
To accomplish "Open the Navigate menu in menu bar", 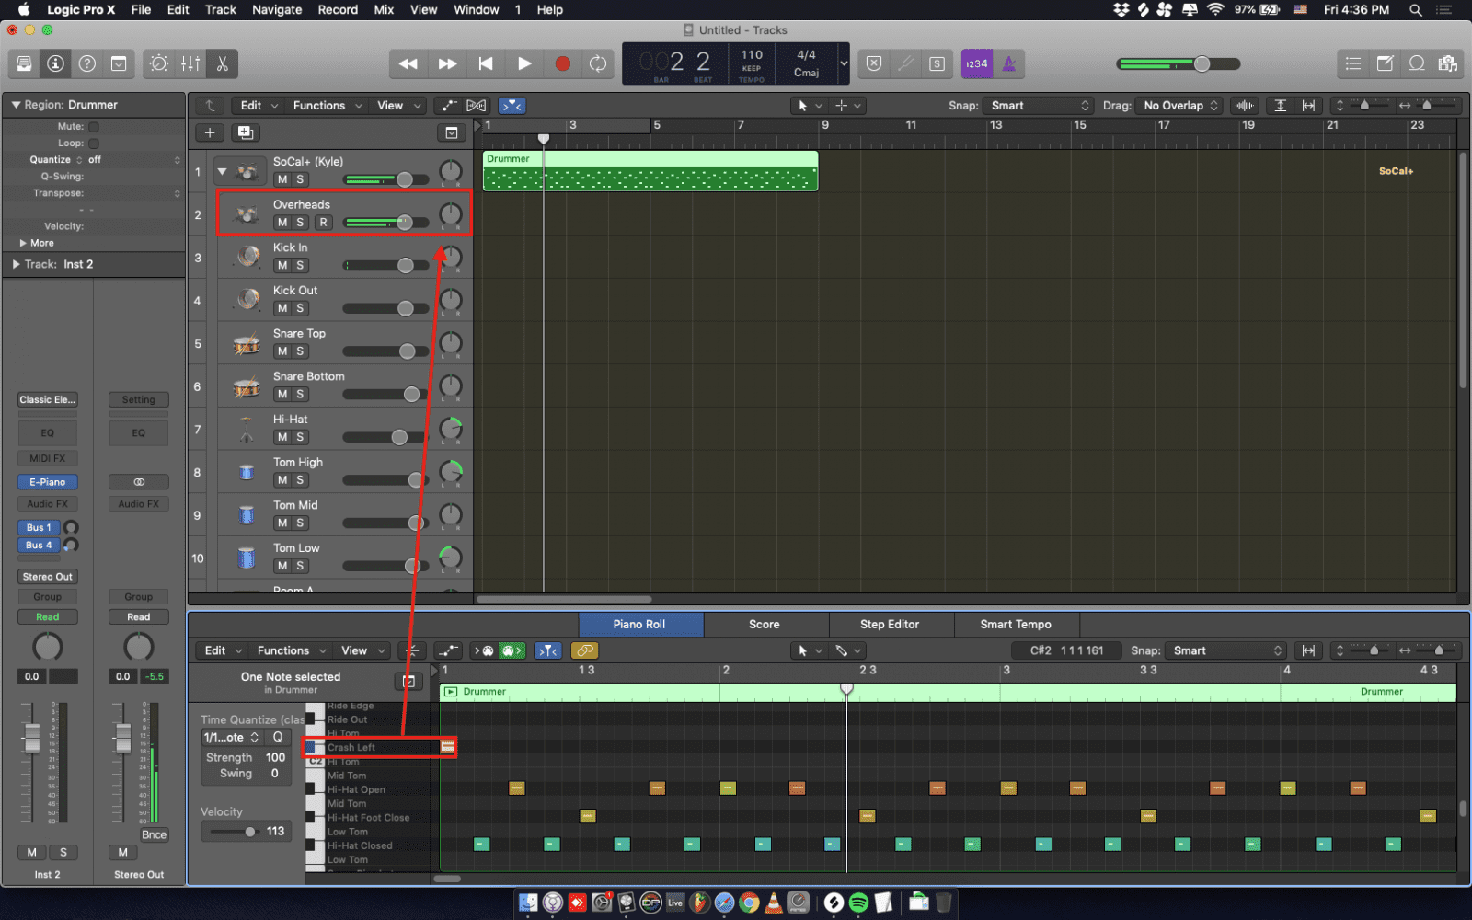I will click(x=277, y=10).
